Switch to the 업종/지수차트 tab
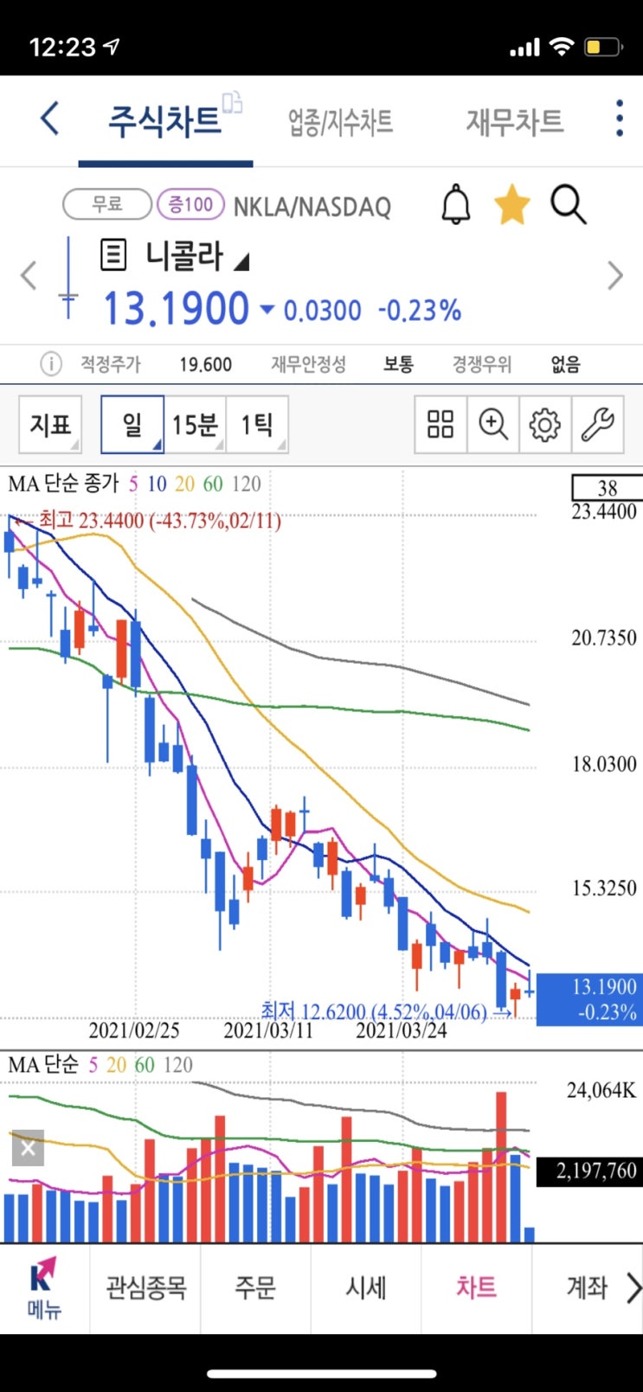 (340, 122)
